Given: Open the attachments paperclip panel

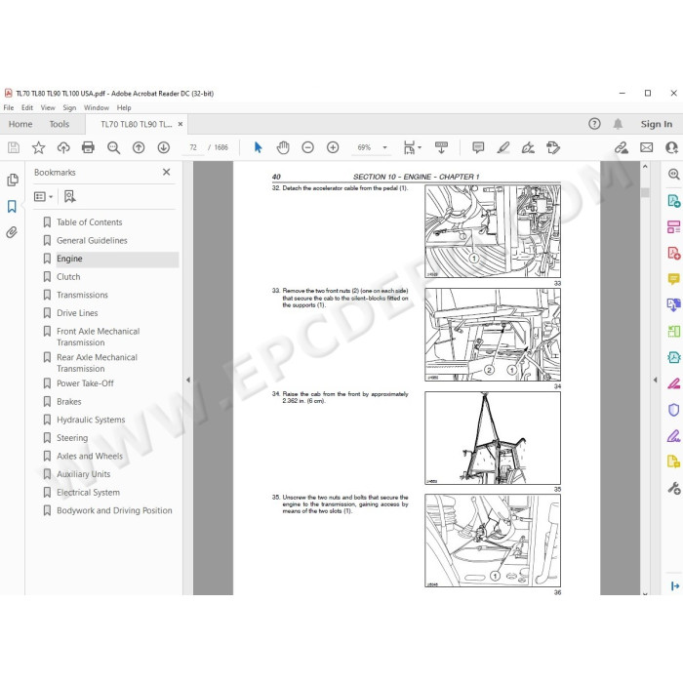Looking at the screenshot, I should (12, 232).
